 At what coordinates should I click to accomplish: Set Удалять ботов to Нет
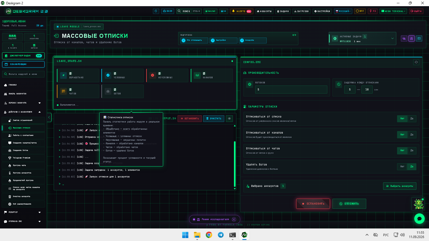[402, 166]
